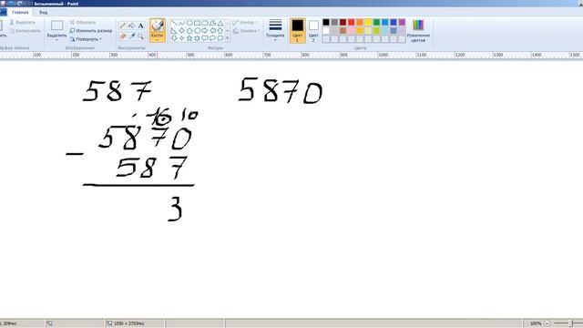
Task: Open the Кисти brushes dropdown arrow
Action: (x=158, y=39)
